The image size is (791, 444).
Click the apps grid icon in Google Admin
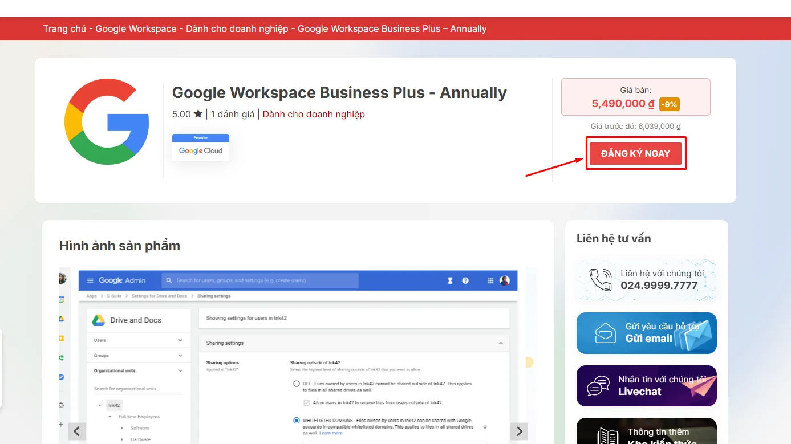(x=490, y=280)
